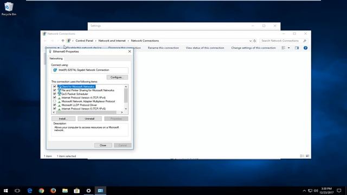The width and height of the screenshot is (347, 195).
Task: Click the Configure button
Action: [x=117, y=77]
